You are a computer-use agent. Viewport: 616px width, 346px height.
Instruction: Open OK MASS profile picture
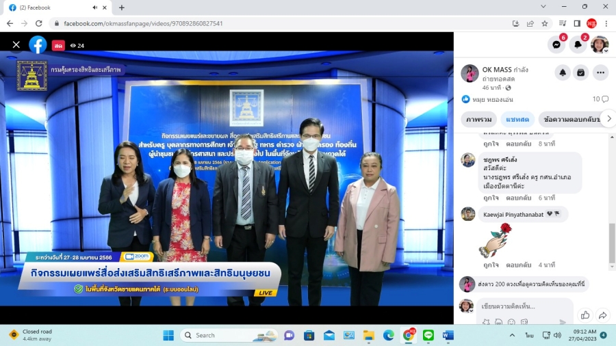point(470,73)
